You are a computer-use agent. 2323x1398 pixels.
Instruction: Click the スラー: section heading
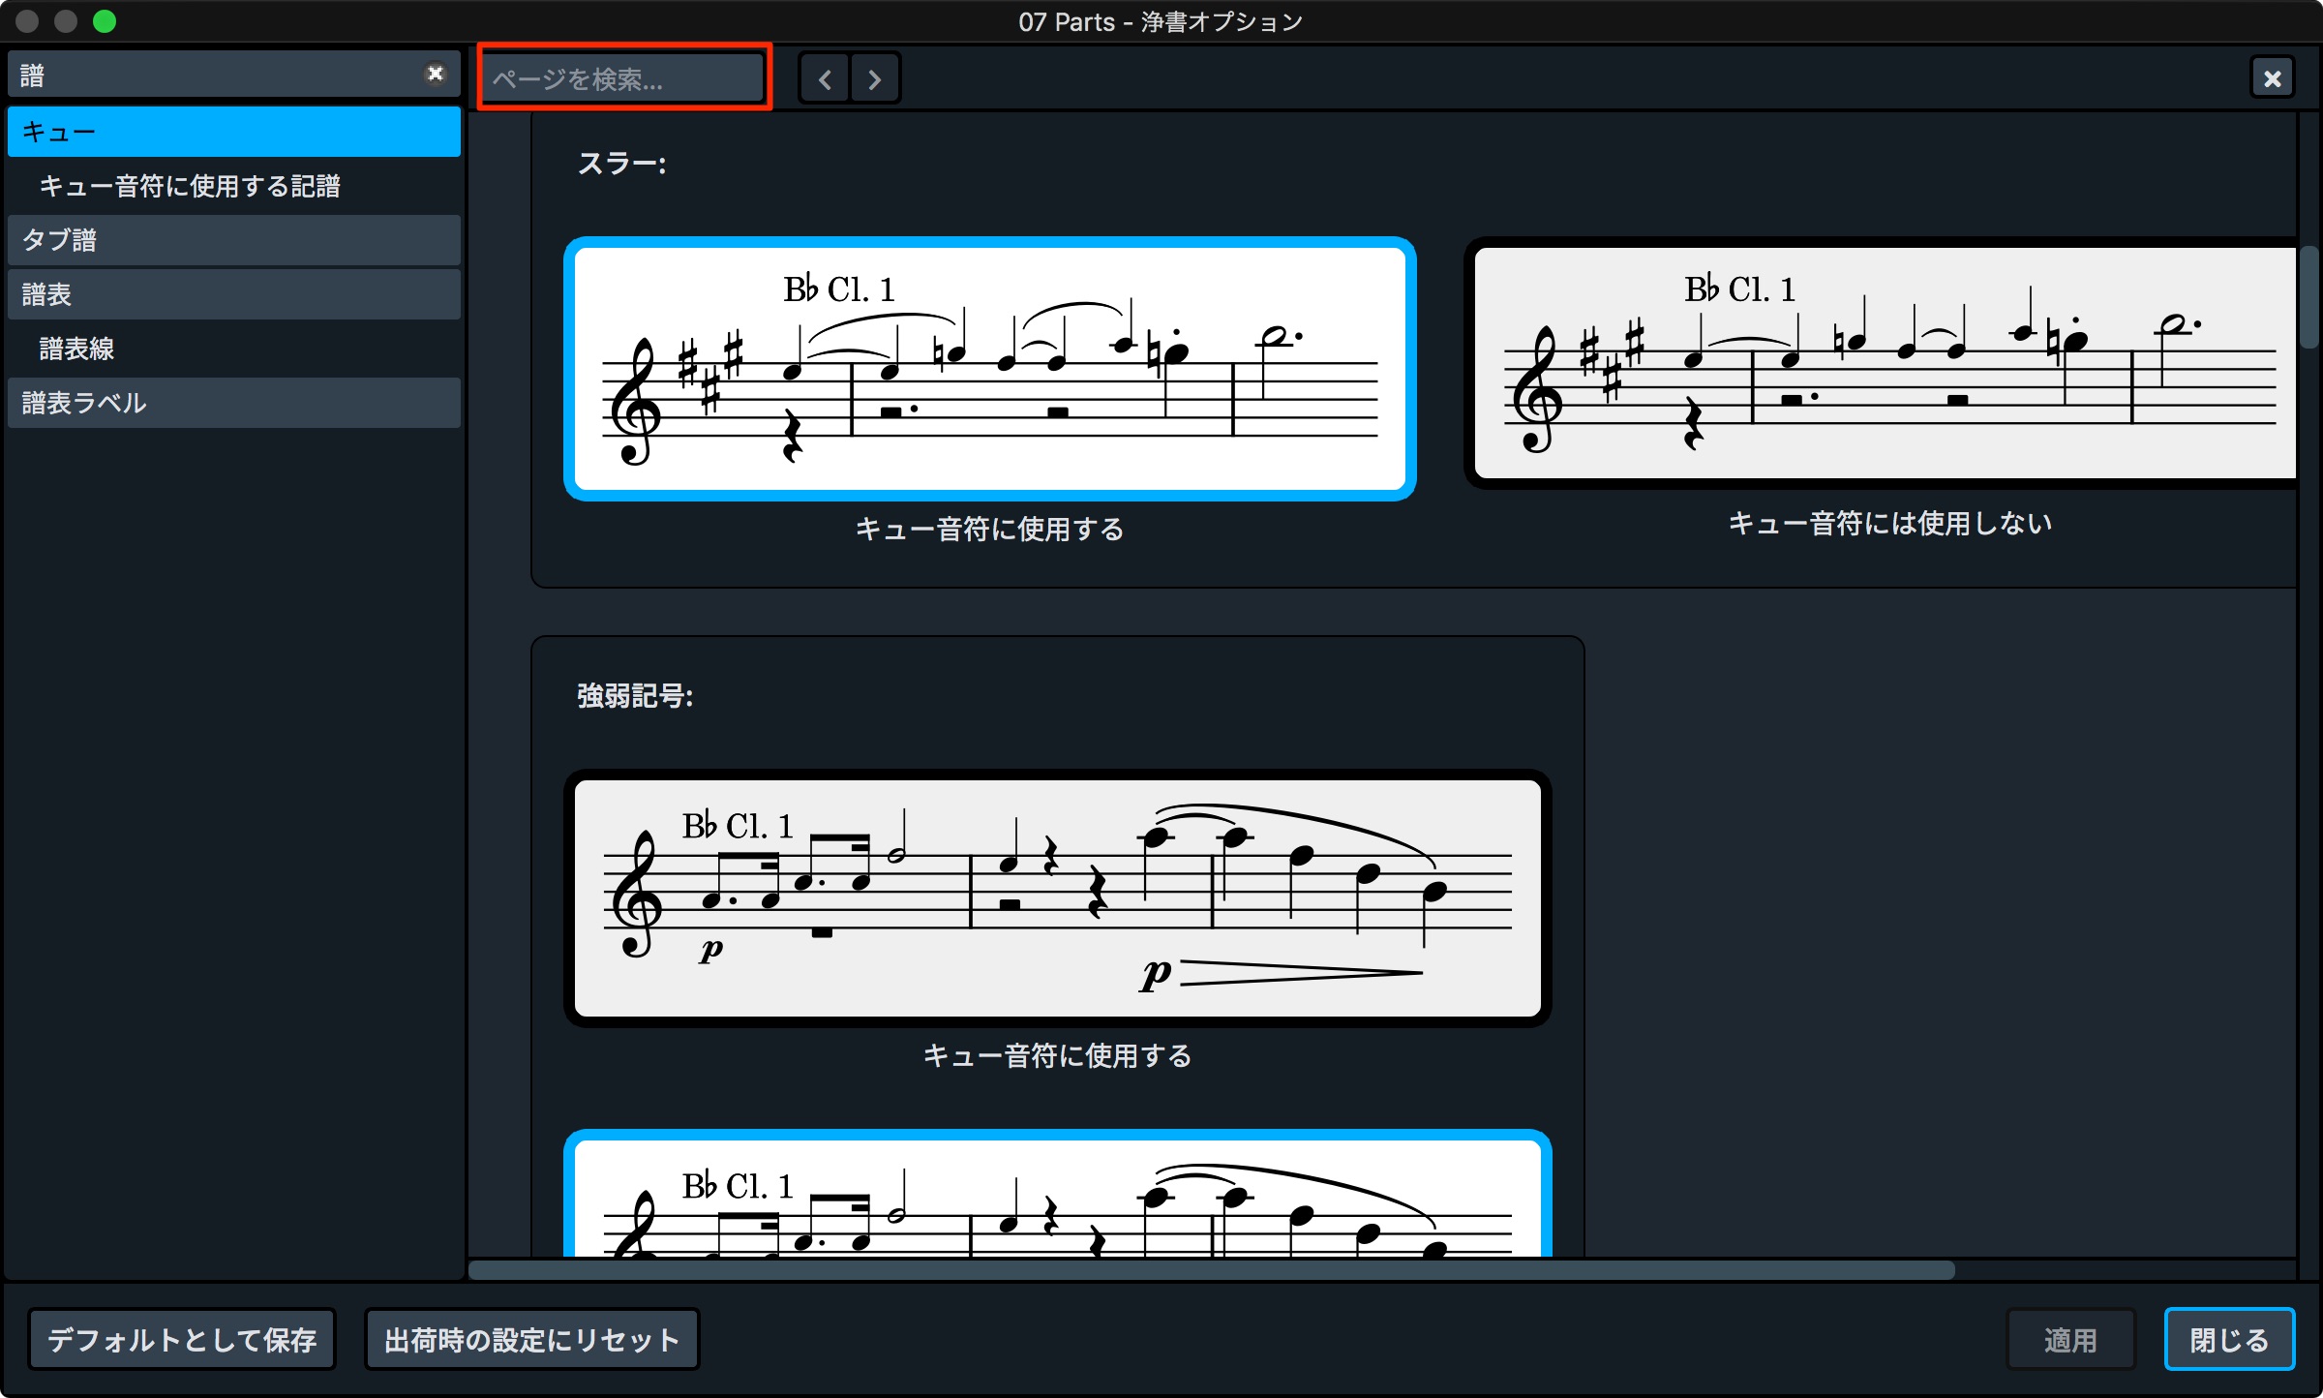[x=621, y=164]
